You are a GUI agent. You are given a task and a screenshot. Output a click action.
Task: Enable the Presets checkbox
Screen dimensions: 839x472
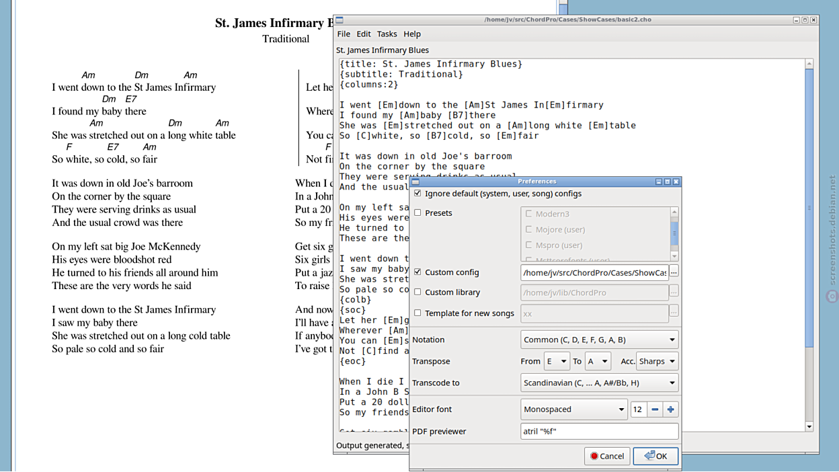point(417,213)
